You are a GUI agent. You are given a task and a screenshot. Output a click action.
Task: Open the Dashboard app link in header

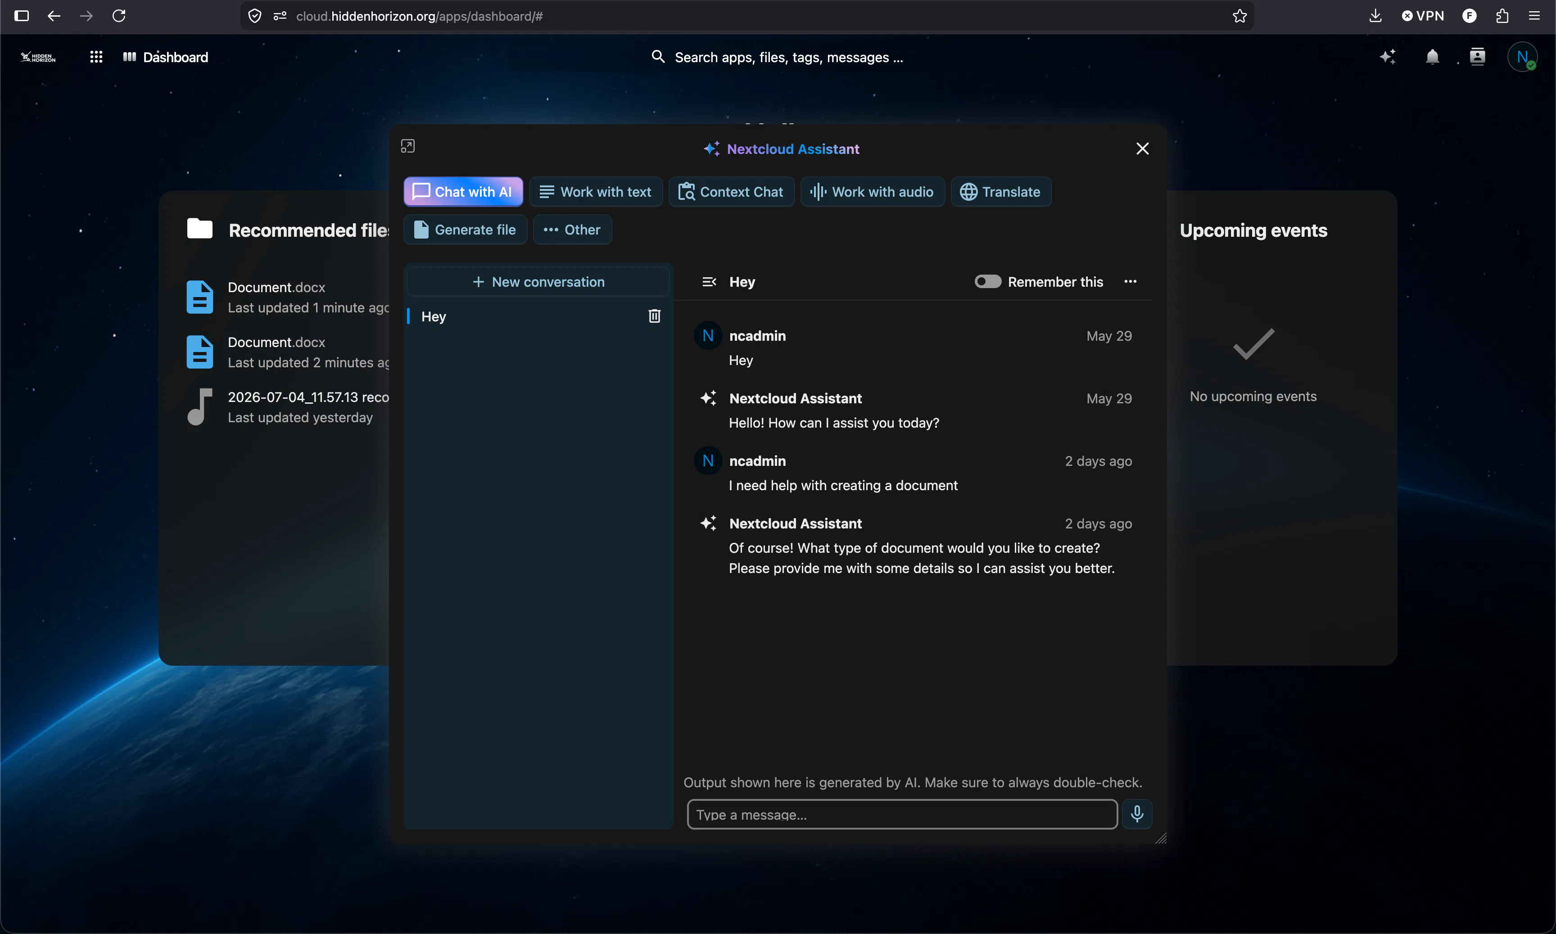pyautogui.click(x=166, y=57)
